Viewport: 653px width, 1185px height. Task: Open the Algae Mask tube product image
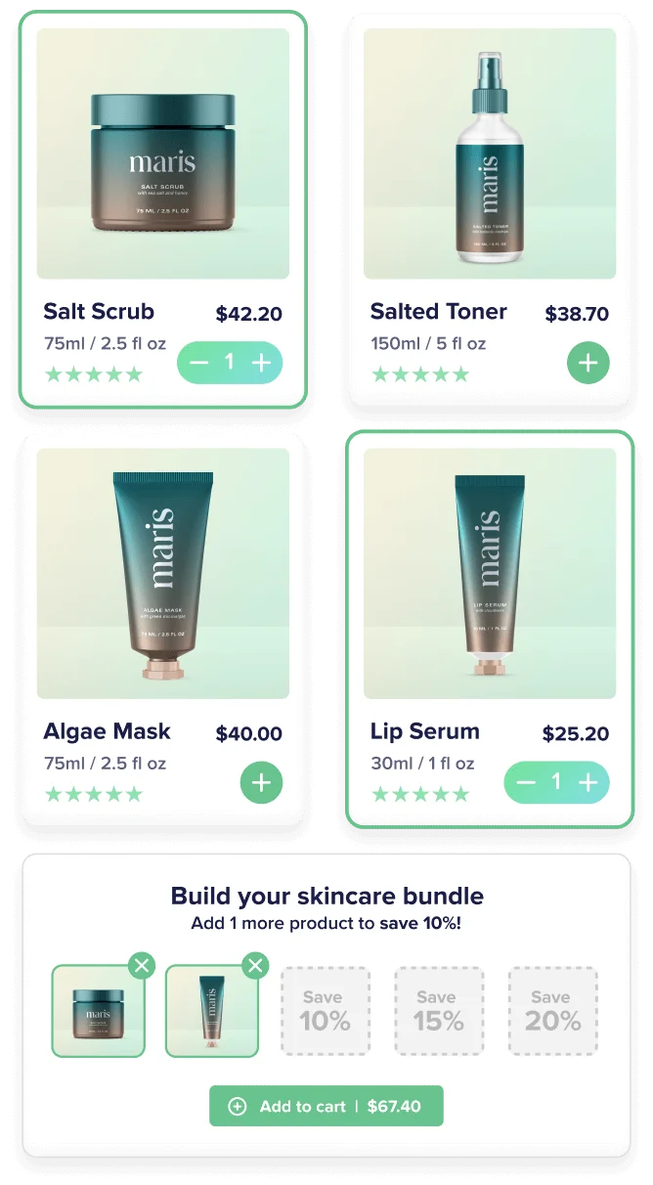[x=163, y=574]
